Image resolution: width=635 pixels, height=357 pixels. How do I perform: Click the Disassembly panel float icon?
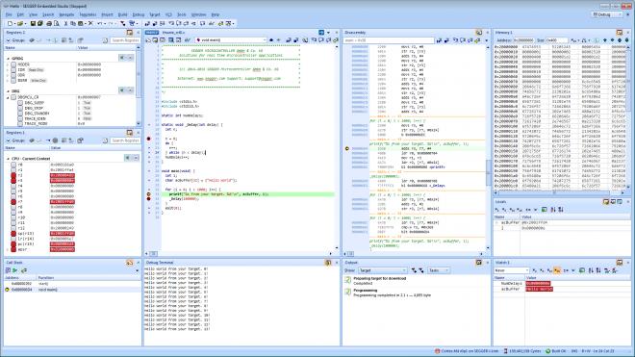pyautogui.click(x=479, y=33)
